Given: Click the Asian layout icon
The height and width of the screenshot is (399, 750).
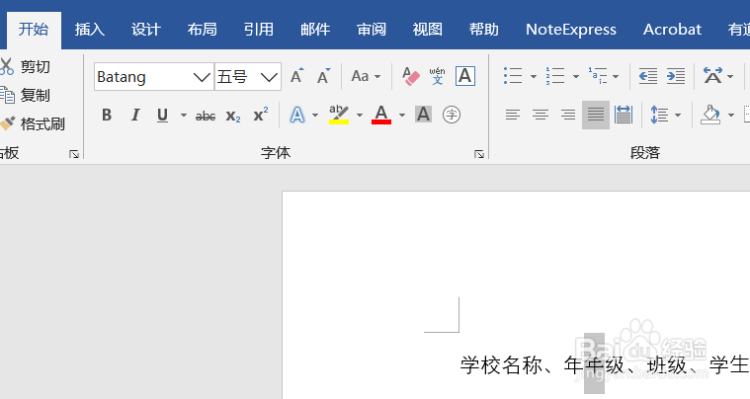Looking at the screenshot, I should (712, 76).
